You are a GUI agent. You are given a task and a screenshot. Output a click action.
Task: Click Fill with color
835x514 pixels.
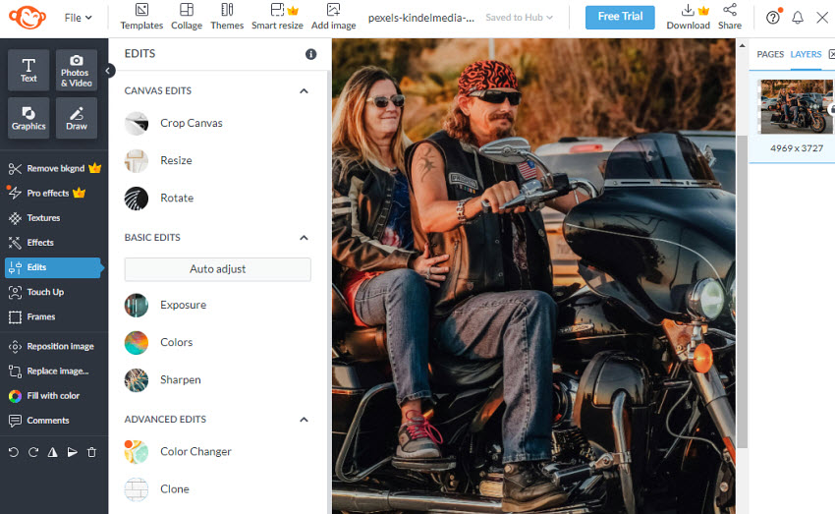(43, 396)
